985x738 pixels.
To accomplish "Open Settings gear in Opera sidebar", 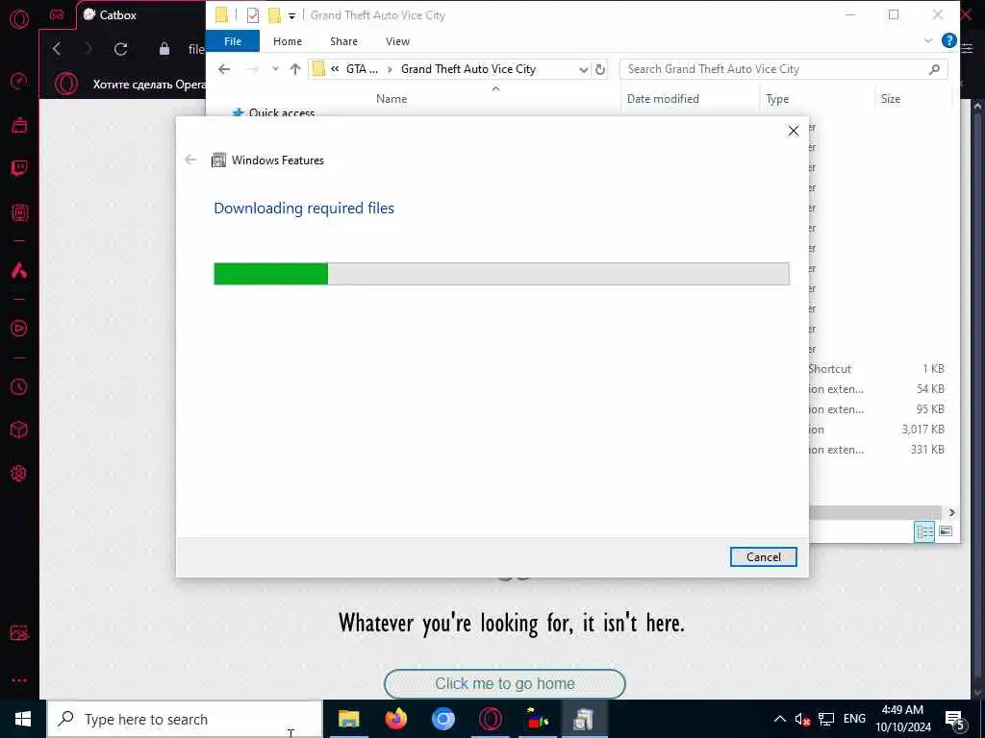I will [19, 473].
